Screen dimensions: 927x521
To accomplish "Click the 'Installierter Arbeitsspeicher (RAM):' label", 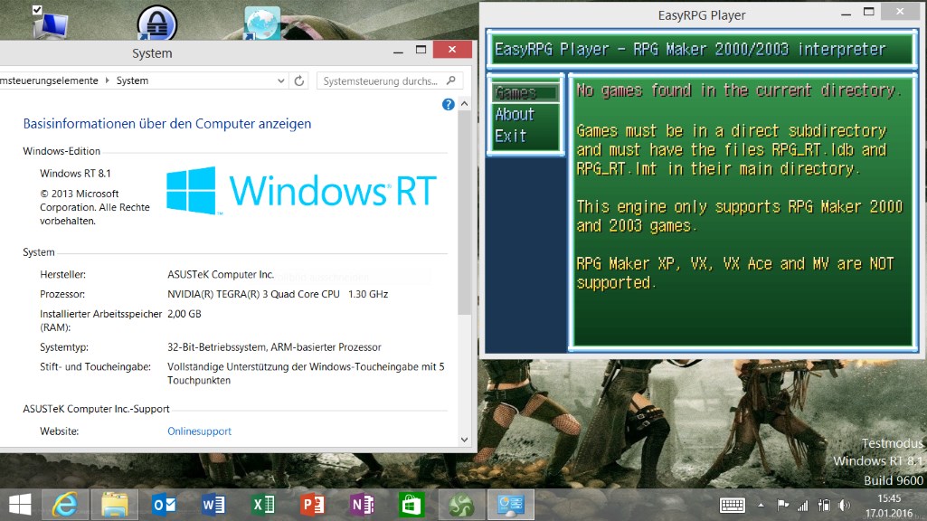I will click(x=100, y=320).
